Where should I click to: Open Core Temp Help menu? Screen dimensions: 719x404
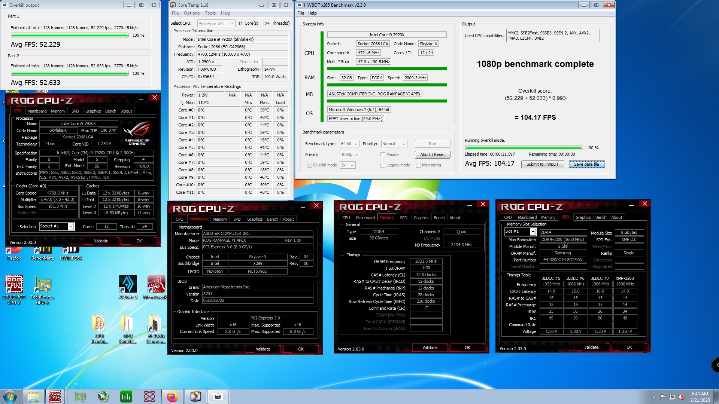tap(225, 13)
